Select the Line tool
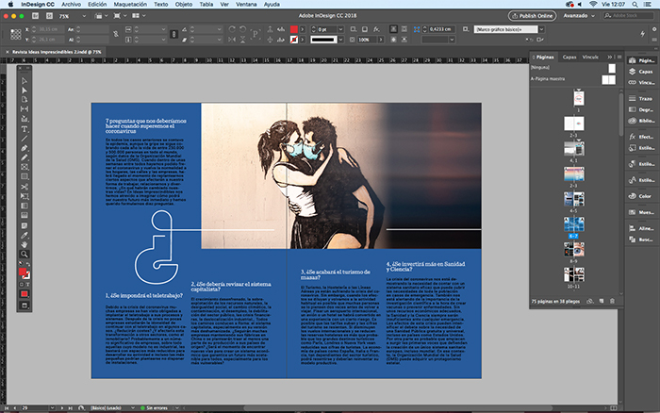Screen dimensions: 660x413 (x=25, y=139)
